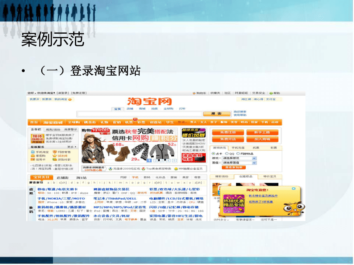The width and height of the screenshot is (354, 265).
Task: Select the 网游物品 radio button
Action: coord(238,154)
